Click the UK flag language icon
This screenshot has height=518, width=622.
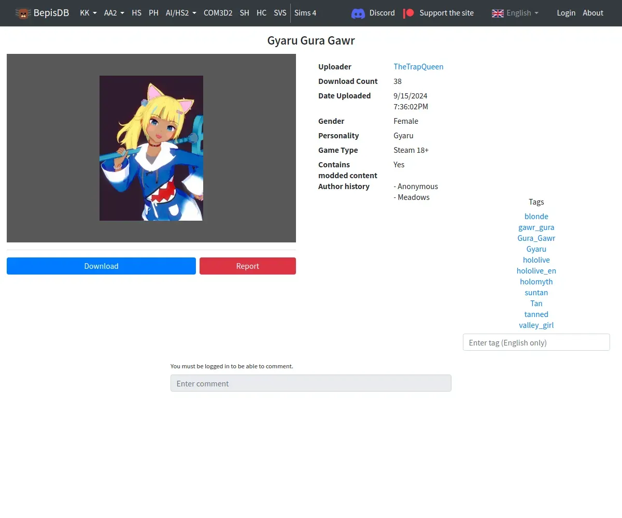click(x=498, y=13)
